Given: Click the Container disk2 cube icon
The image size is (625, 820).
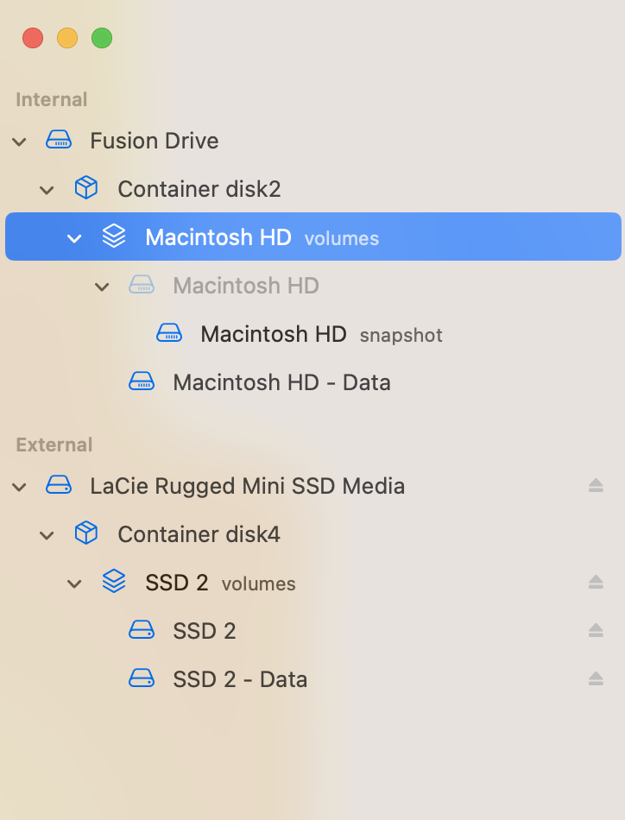Looking at the screenshot, I should [86, 188].
